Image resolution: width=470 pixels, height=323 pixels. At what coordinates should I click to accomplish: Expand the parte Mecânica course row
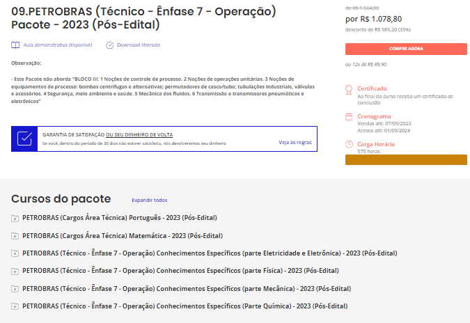coord(15,289)
